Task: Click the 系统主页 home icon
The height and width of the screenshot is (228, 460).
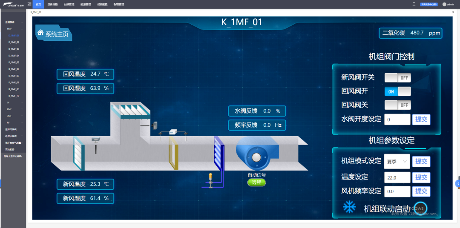Action: tap(41, 33)
